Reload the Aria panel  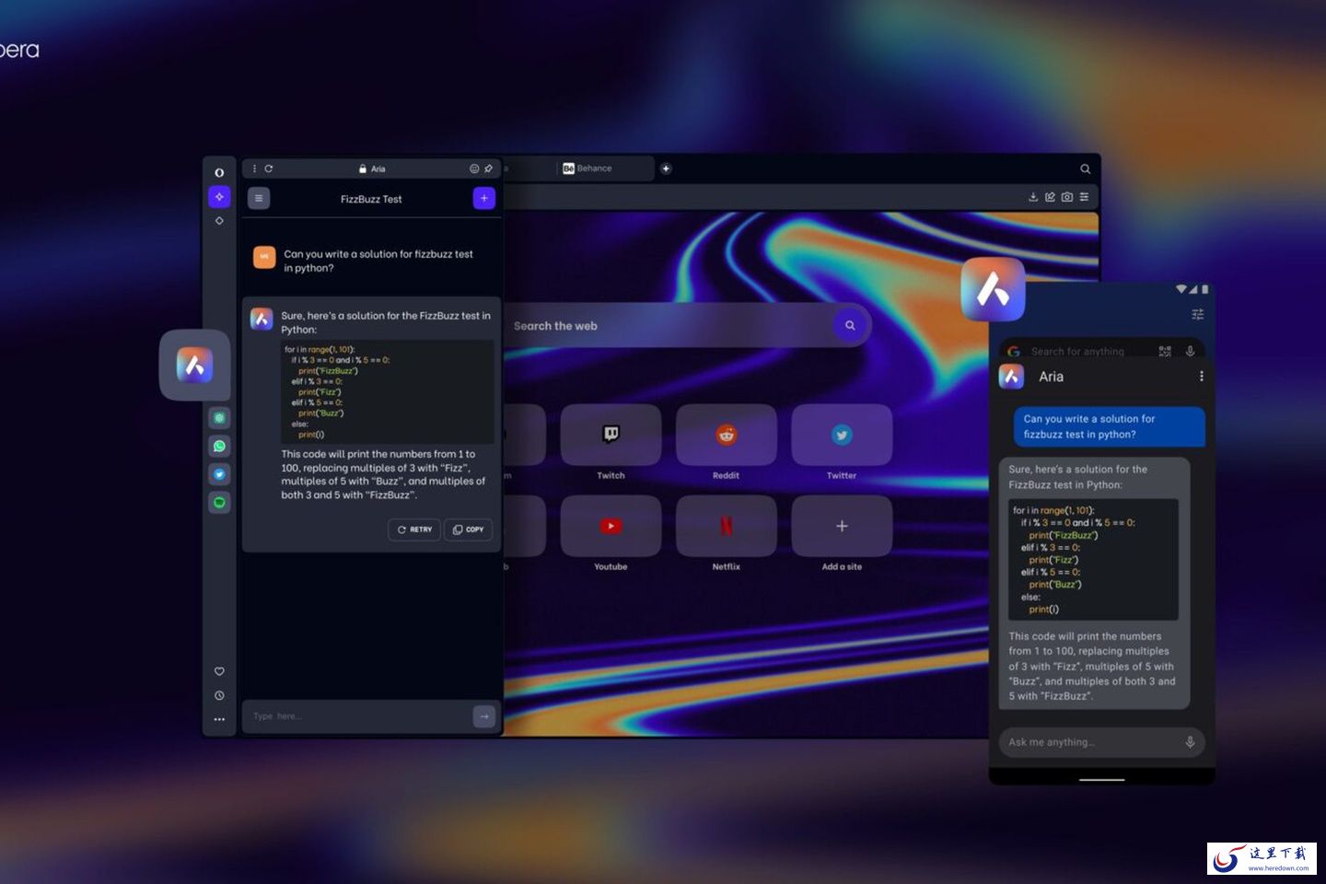269,169
